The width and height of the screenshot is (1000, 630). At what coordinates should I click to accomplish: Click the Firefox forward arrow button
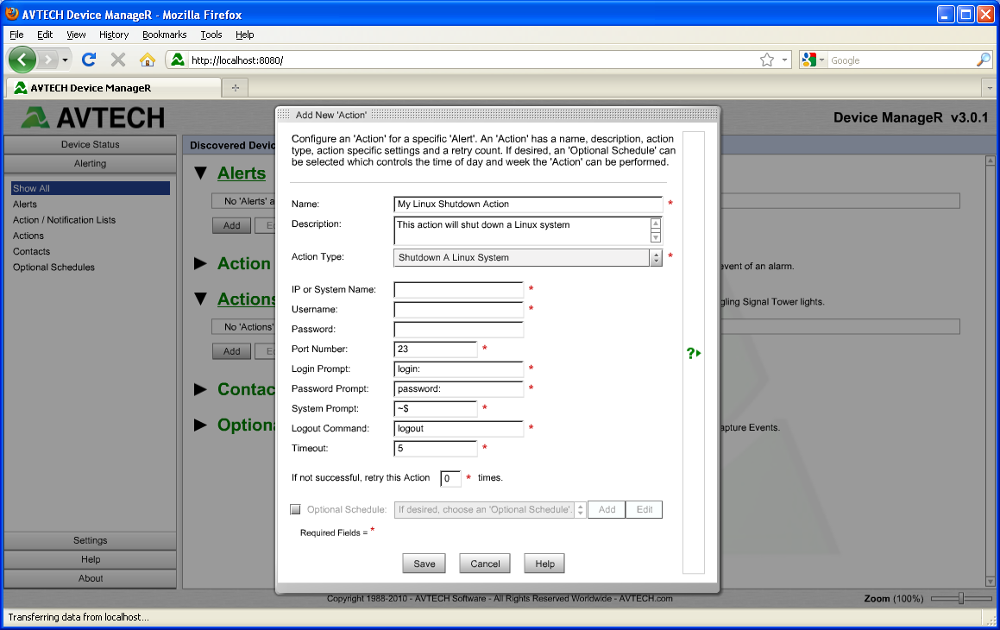tap(47, 60)
